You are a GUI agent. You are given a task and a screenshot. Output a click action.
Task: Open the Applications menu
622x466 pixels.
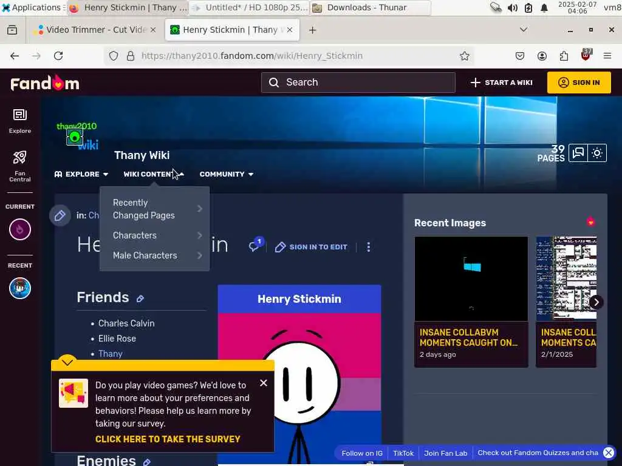tap(32, 7)
